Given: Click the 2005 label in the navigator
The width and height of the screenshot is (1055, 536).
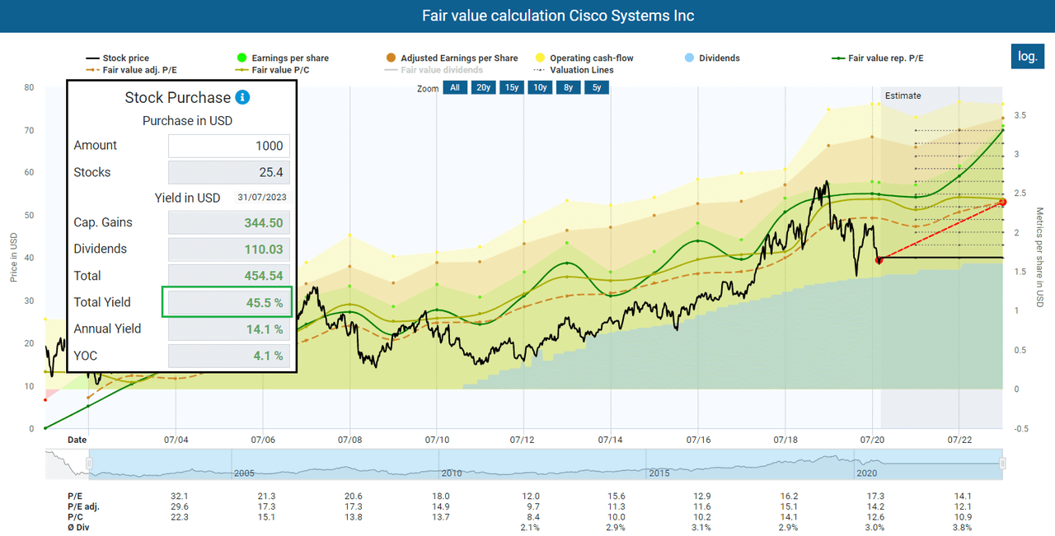Looking at the screenshot, I should [245, 473].
